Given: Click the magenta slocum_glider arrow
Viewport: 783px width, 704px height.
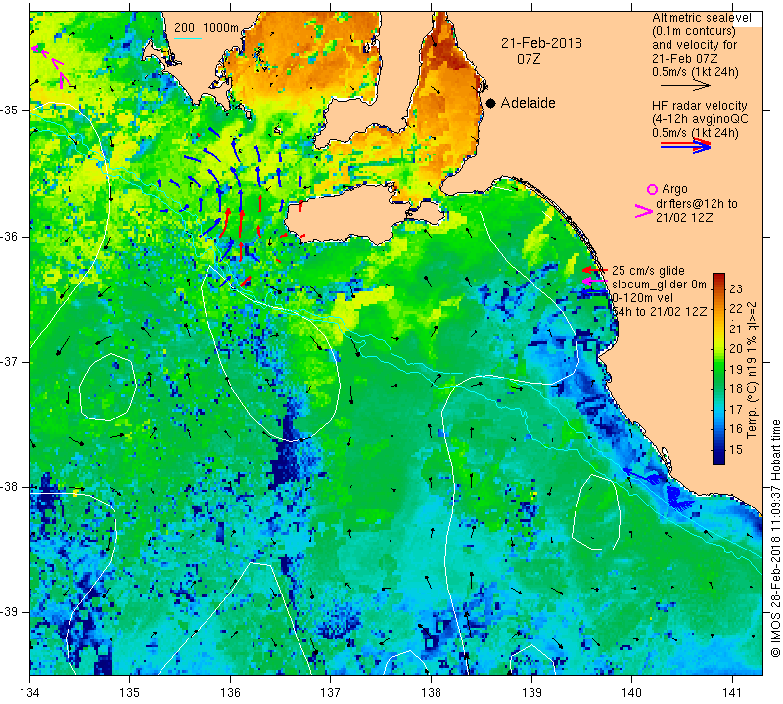Looking at the screenshot, I should pos(595,282).
